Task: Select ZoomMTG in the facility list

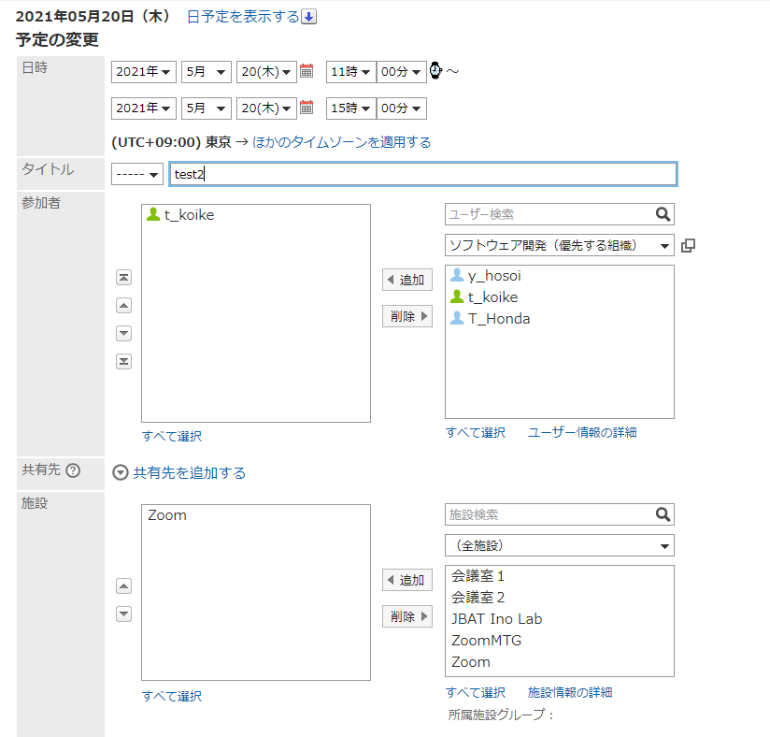Action: (x=486, y=641)
